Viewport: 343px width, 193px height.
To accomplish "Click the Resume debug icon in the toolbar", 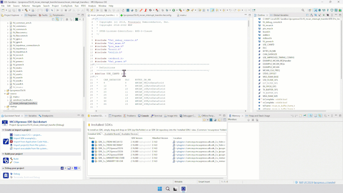I will pyautogui.click(x=58, y=10).
